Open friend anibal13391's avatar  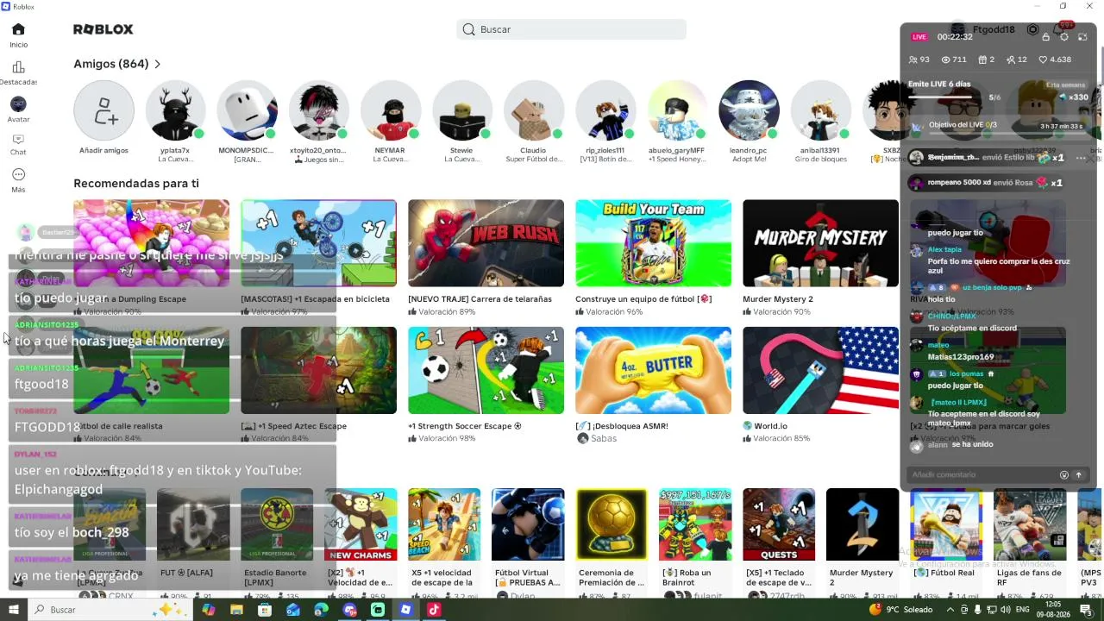click(x=819, y=110)
